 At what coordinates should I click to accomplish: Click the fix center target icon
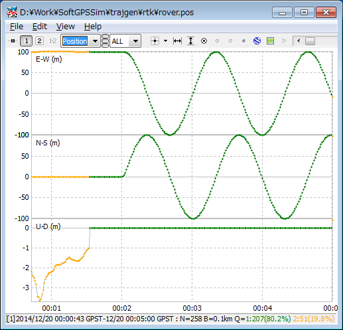coord(204,41)
